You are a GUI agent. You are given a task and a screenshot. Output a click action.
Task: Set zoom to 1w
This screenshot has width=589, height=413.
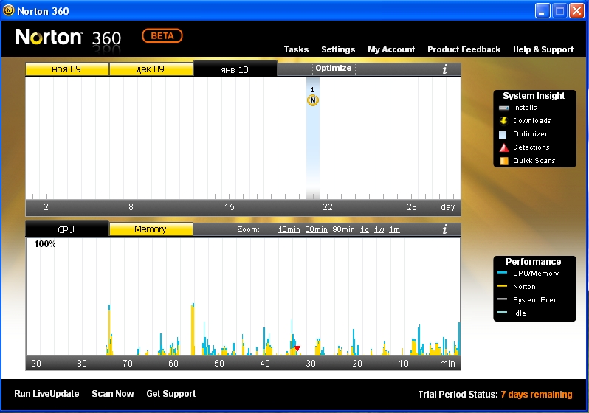click(x=379, y=229)
